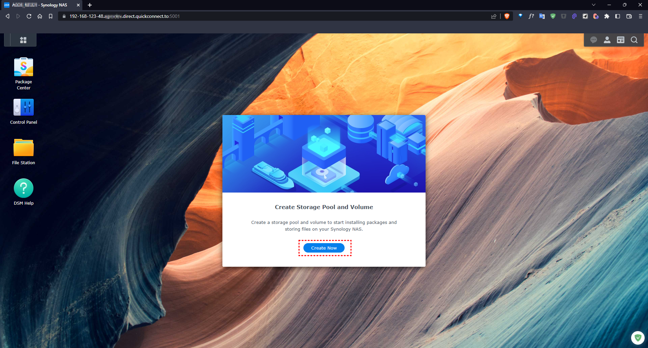Open the Package Center desktop icon
Image resolution: width=648 pixels, height=348 pixels.
coord(24,74)
